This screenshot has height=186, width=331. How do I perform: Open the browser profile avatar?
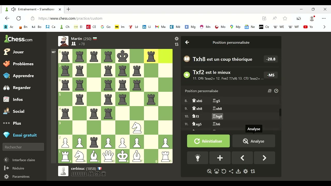click(312, 18)
